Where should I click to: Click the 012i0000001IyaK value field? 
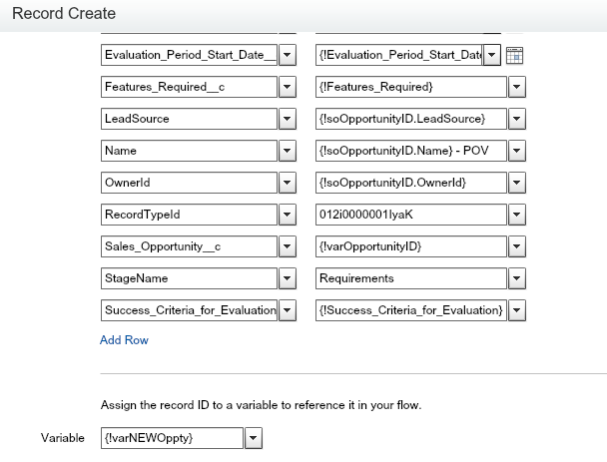tap(410, 215)
